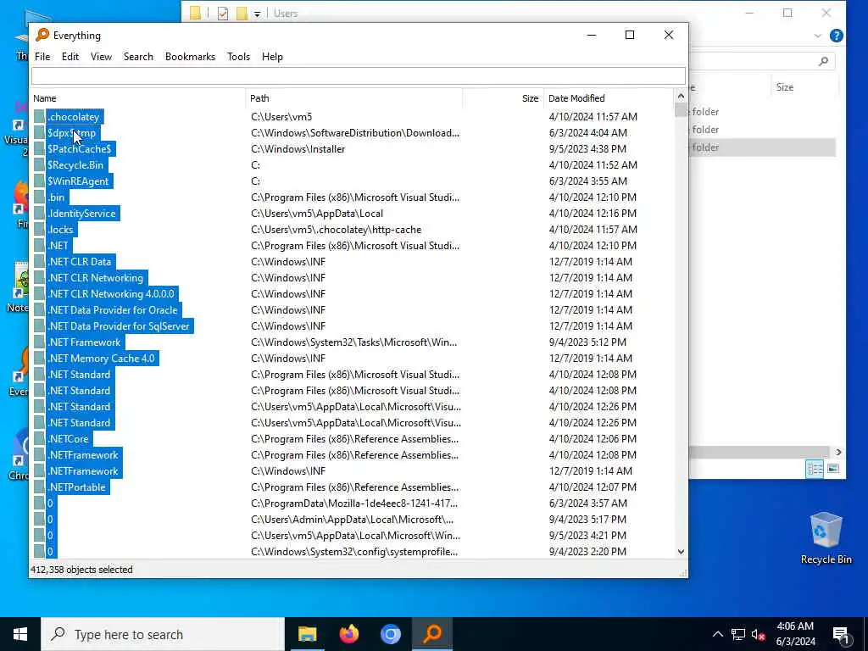This screenshot has width=868, height=651.
Task: Launch Firefox from the taskbar
Action: click(348, 634)
